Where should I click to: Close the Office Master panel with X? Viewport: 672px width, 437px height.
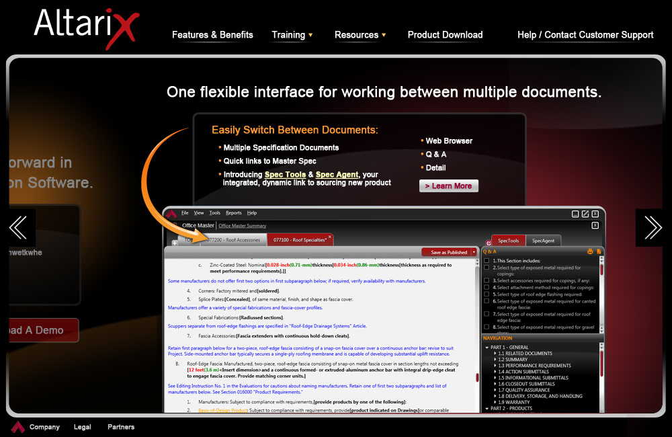point(595,225)
